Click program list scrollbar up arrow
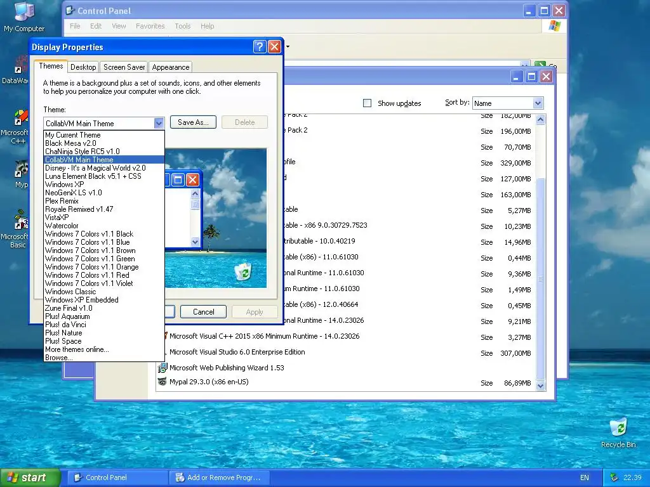The height and width of the screenshot is (487, 650). tap(540, 120)
